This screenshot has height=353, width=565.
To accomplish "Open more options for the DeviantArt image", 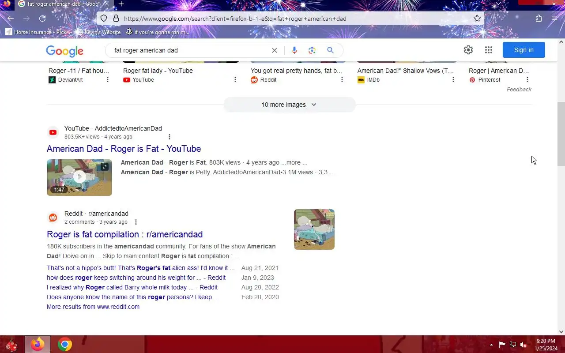I will click(x=108, y=80).
